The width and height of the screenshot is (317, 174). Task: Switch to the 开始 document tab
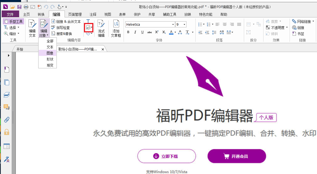(20, 49)
